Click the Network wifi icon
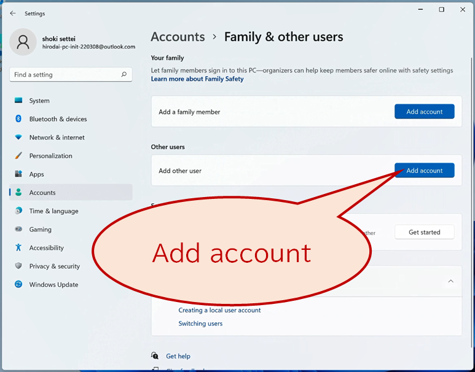The width and height of the screenshot is (475, 372). (x=18, y=137)
